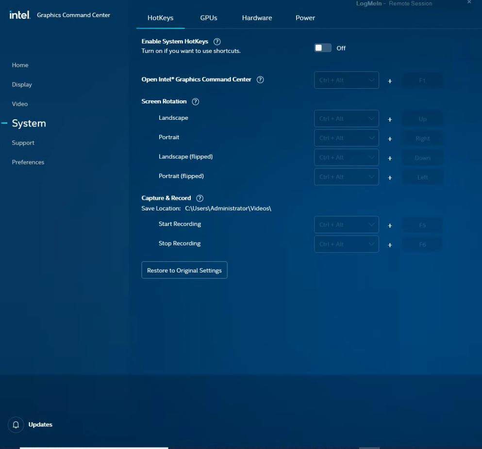Toggle Enable System HotKeys on
The width and height of the screenshot is (482, 449).
coord(323,48)
